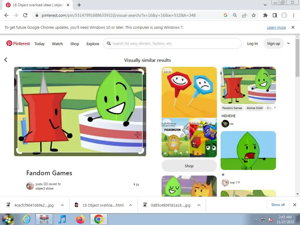The height and width of the screenshot is (225, 300).
Task: Close the 16 Object overload ideas tab
Action: point(68,5)
